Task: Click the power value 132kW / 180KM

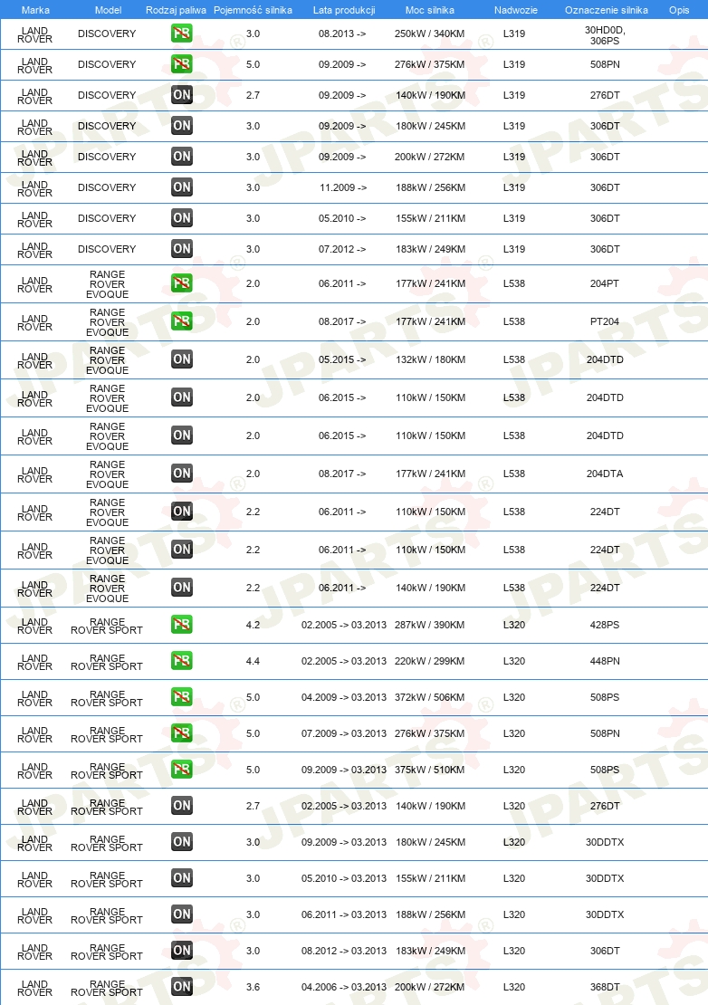Action: pyautogui.click(x=430, y=359)
